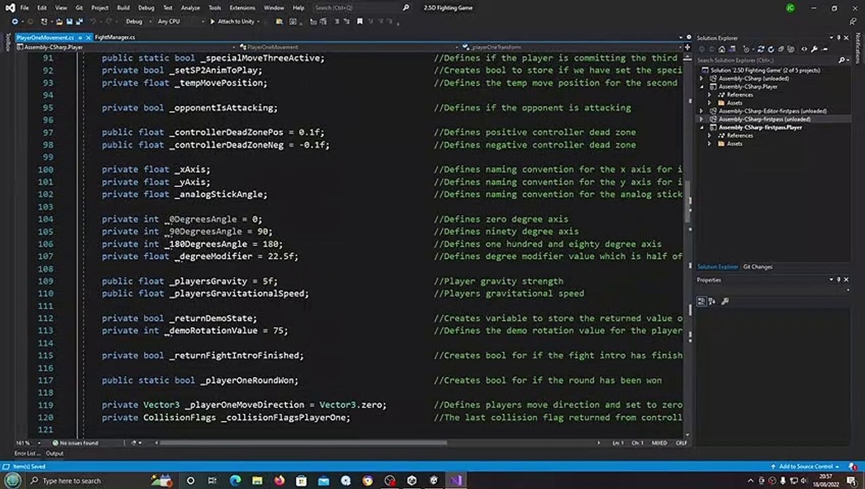Click Switch Views icon in Solution Explorer
This screenshot has height=489, width=865.
click(733, 49)
